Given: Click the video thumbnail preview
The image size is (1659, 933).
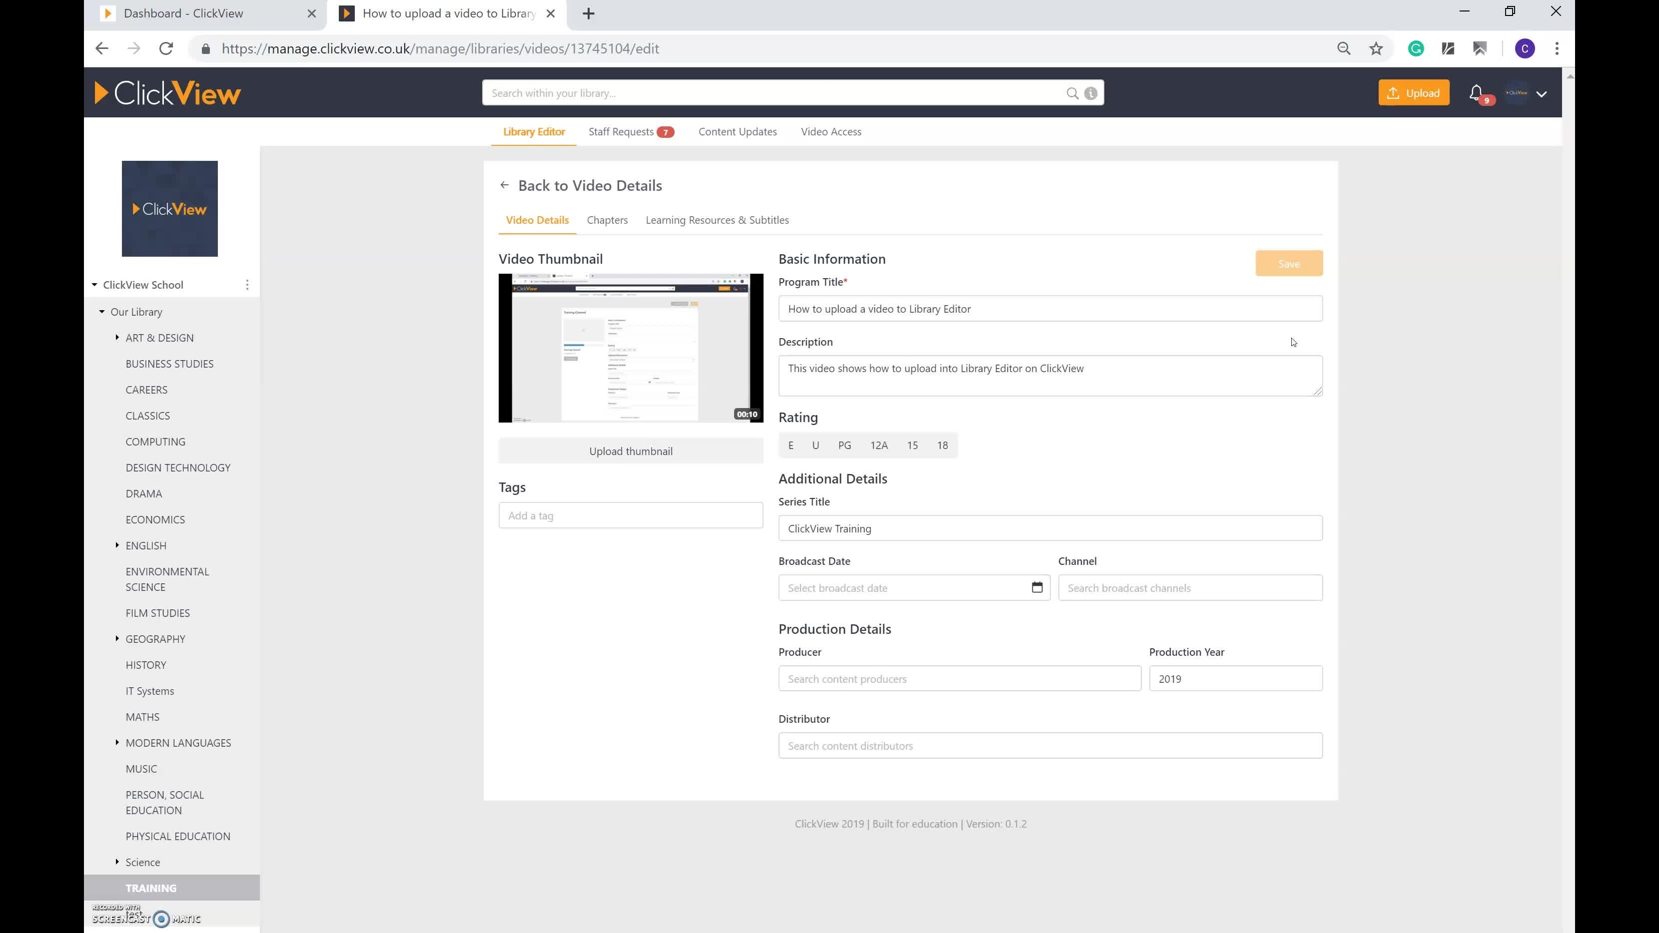Looking at the screenshot, I should click(631, 348).
